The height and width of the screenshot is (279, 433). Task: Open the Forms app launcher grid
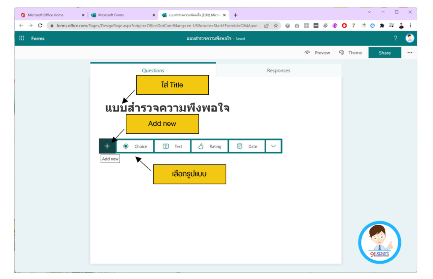tap(21, 38)
